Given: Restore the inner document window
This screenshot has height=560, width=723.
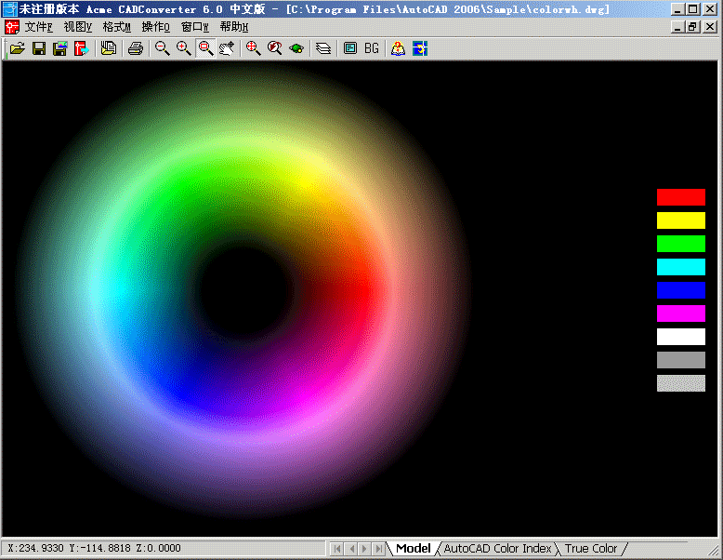Looking at the screenshot, I should pos(692,27).
